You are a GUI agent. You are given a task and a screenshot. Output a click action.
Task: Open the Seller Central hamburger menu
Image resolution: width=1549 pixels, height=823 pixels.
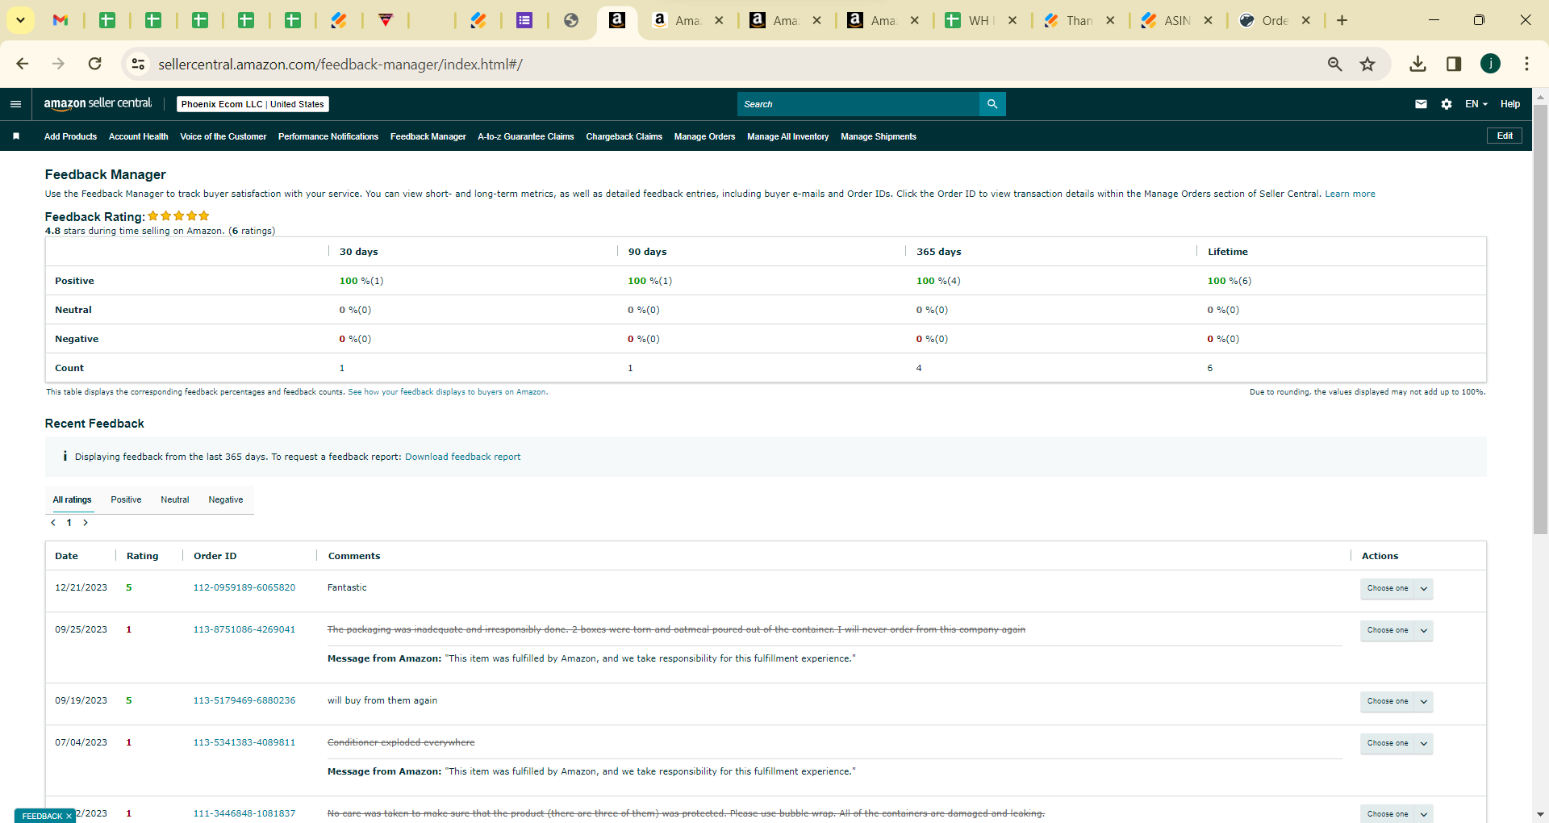point(15,104)
